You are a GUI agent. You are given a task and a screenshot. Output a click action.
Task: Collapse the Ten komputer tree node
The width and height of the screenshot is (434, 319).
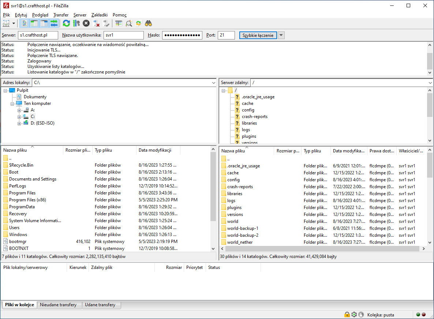click(12, 104)
